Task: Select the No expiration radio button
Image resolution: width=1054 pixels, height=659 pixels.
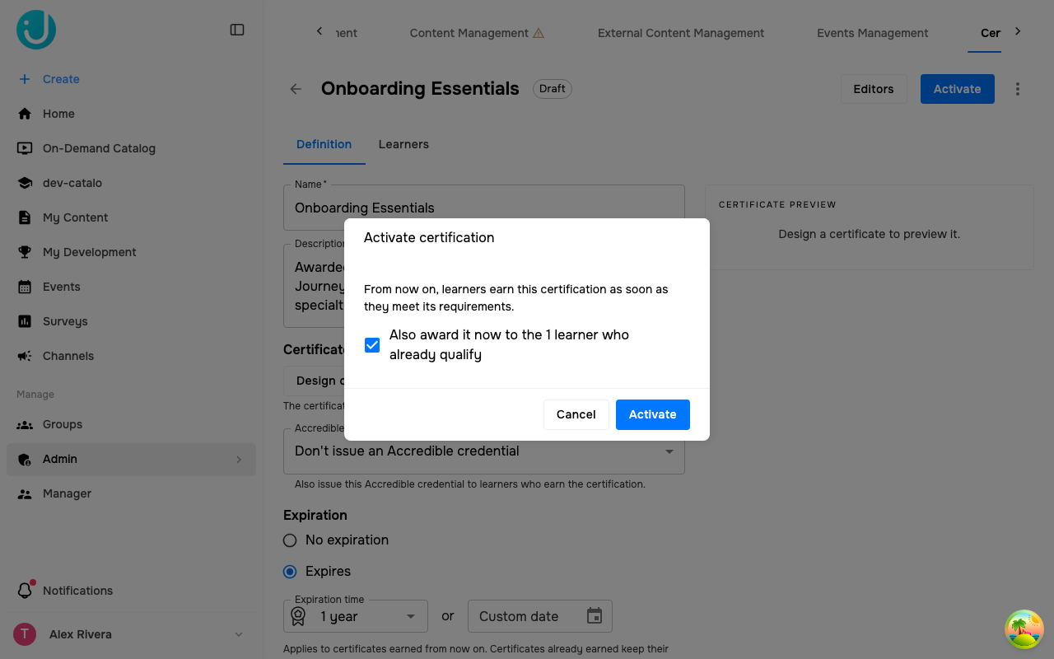Action: [x=290, y=540]
